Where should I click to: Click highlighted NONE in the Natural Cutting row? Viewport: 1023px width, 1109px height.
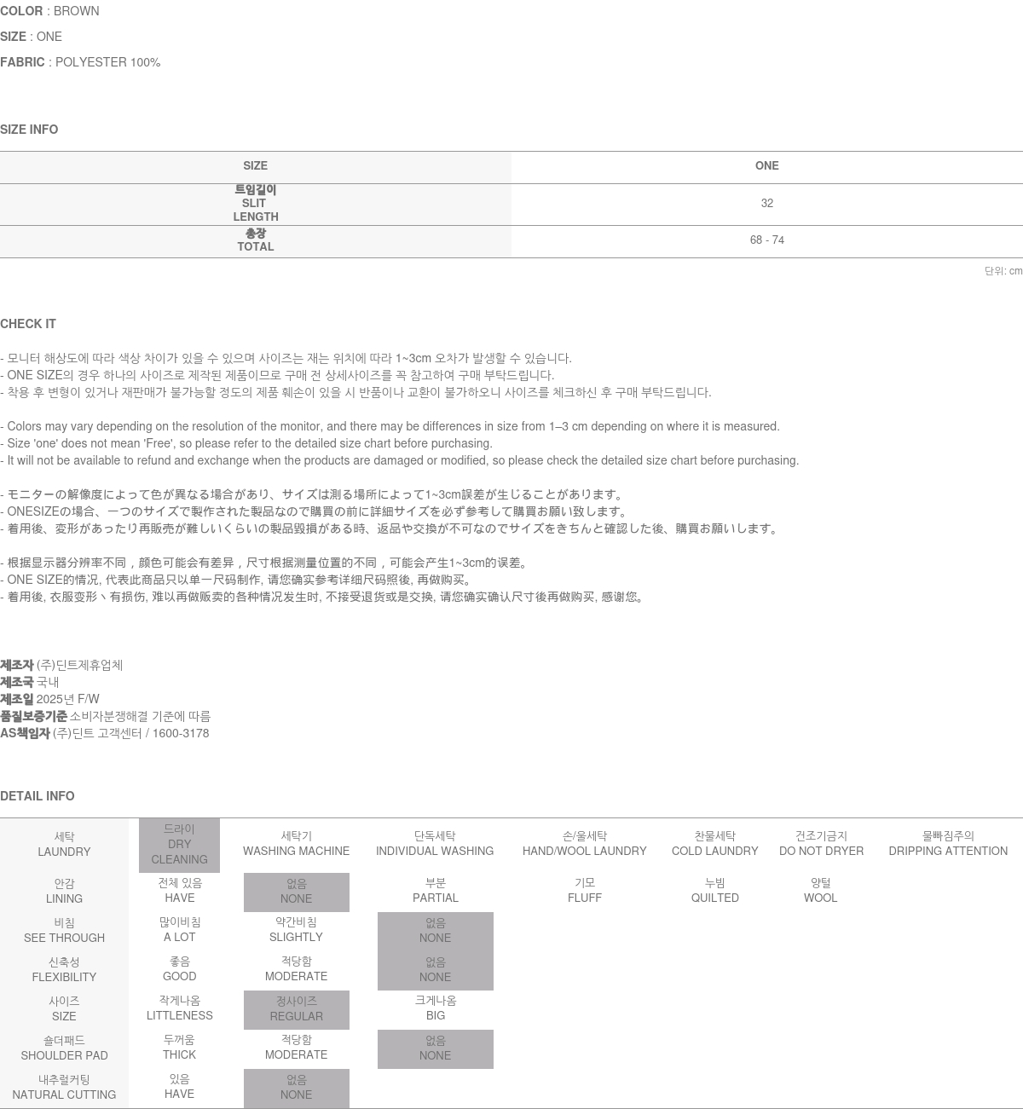[296, 1088]
